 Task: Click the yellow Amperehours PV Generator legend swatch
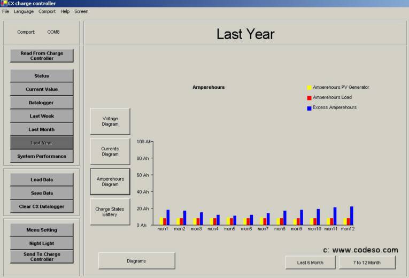click(x=309, y=87)
